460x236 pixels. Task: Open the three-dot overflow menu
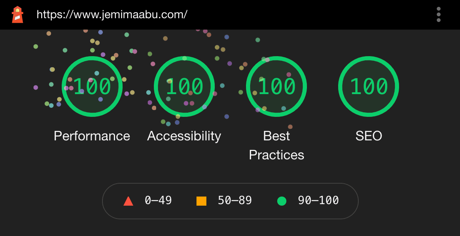[439, 14]
